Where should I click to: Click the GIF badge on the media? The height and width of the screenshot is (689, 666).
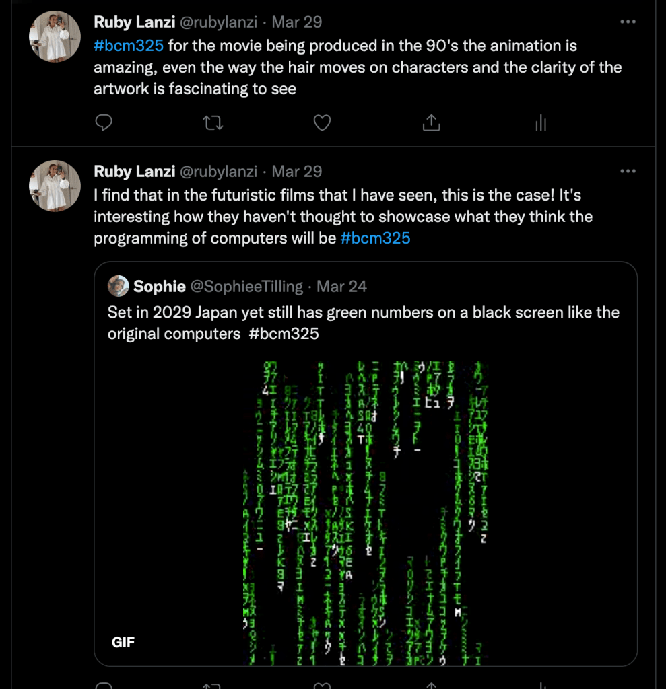[x=123, y=642]
